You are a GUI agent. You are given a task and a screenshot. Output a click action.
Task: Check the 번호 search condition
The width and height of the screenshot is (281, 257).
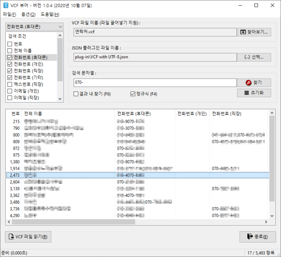[10, 44]
